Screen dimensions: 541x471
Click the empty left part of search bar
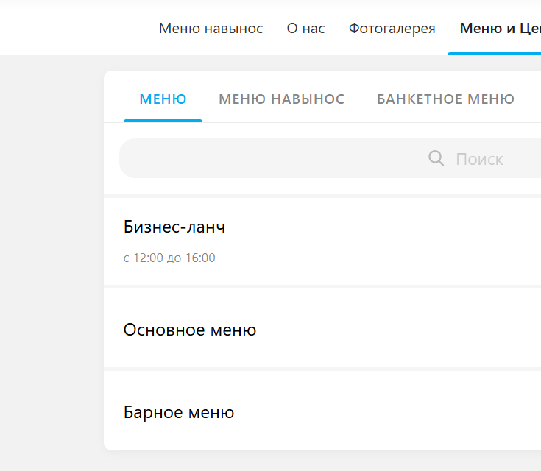[269, 158]
